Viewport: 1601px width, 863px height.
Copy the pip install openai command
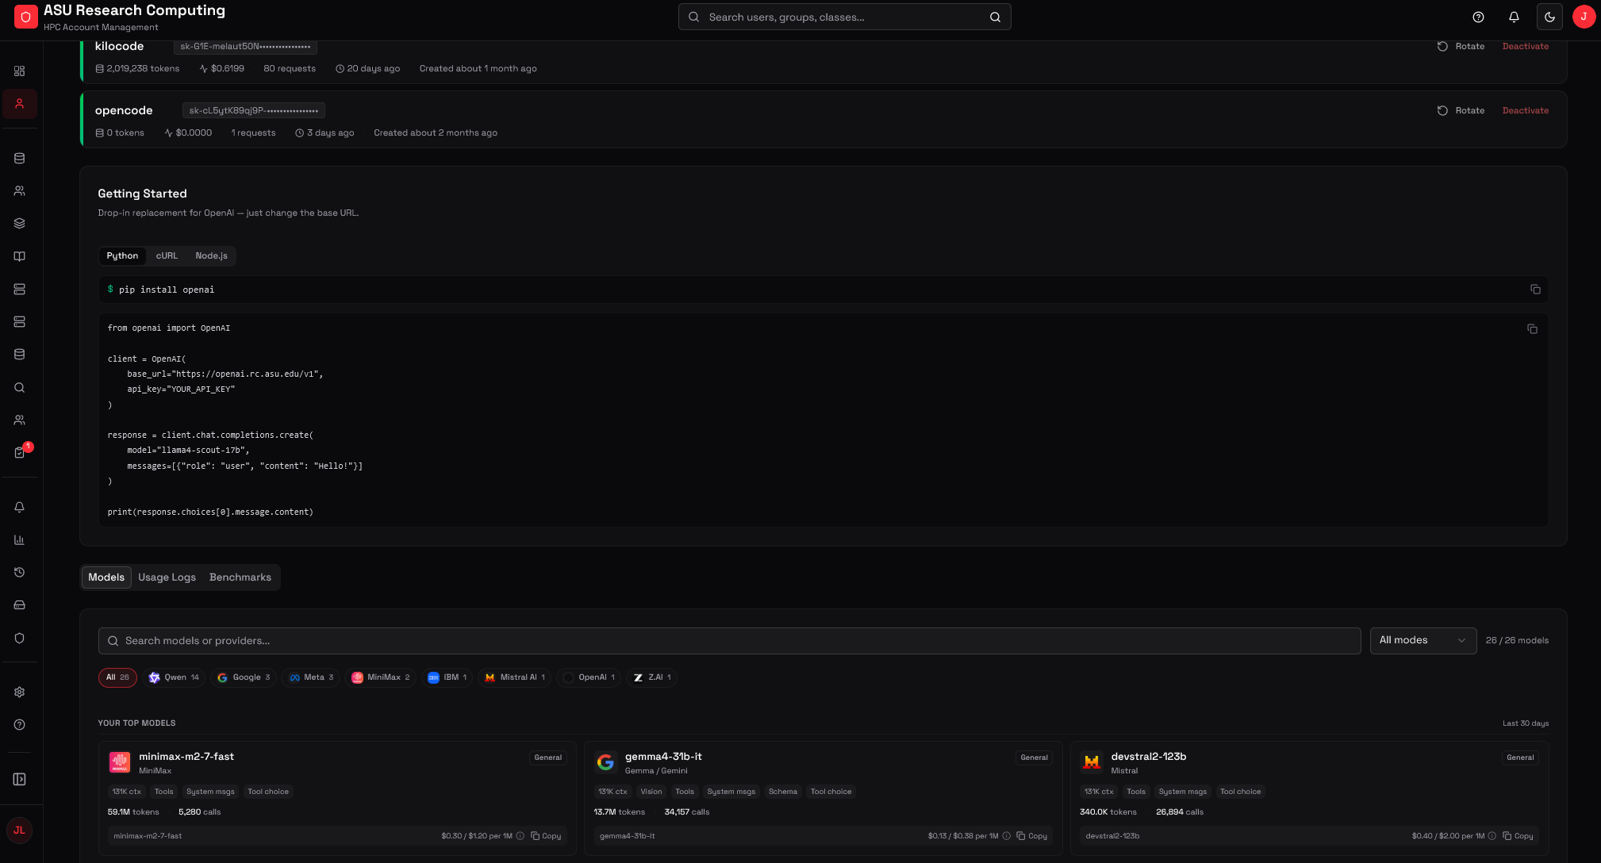pyautogui.click(x=1535, y=290)
